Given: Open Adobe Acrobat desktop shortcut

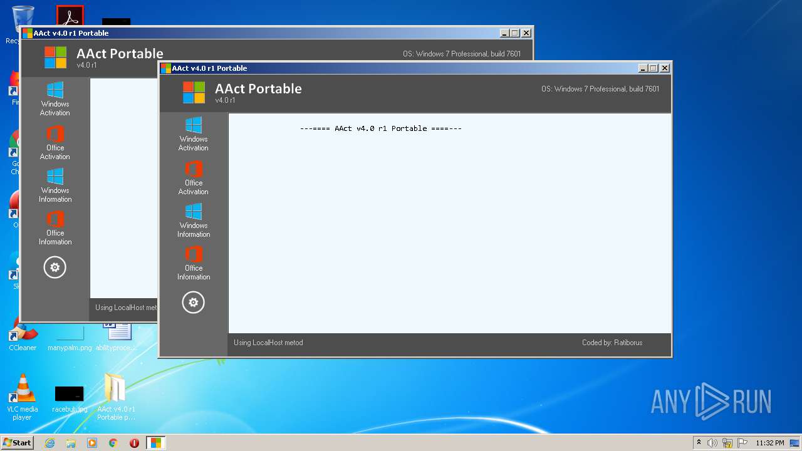Looking at the screenshot, I should click(70, 16).
